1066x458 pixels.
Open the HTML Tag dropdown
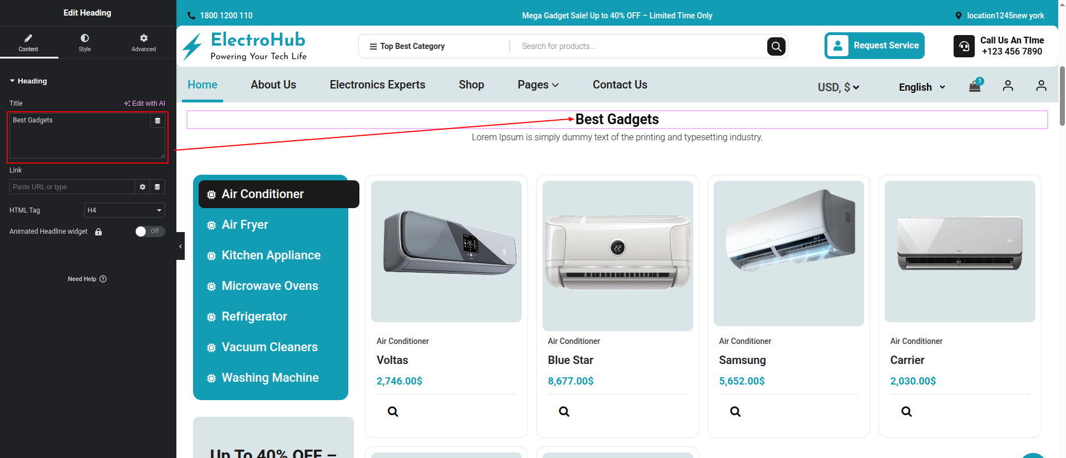124,210
